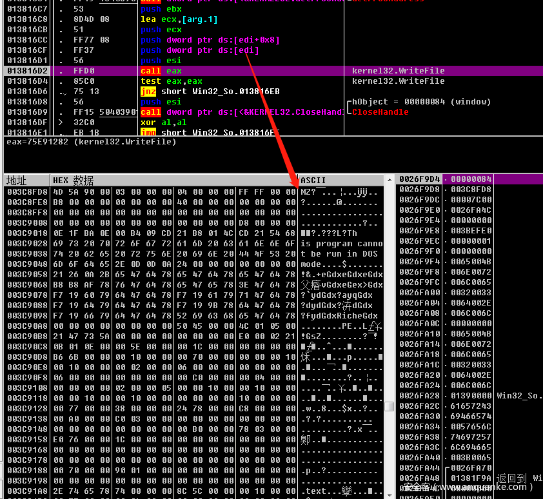Select stack entry 0026FA28 with Win32_So. comment
Image resolution: width=543 pixels, height=499 pixels.
tap(420, 396)
